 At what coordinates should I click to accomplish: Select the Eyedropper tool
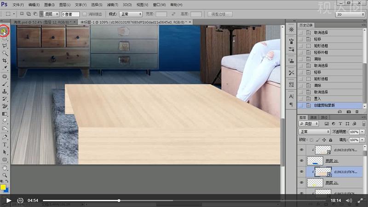5,68
